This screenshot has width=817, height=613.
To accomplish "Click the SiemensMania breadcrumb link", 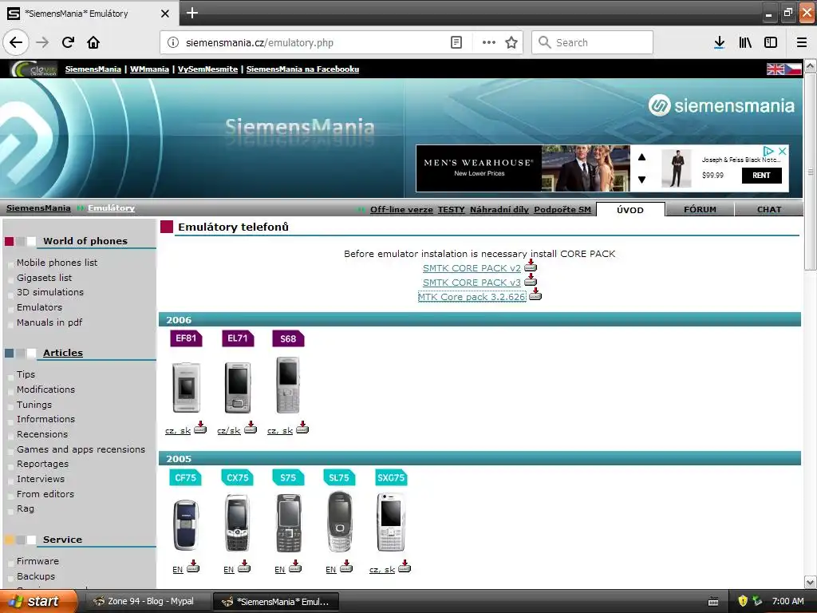I will click(x=38, y=208).
